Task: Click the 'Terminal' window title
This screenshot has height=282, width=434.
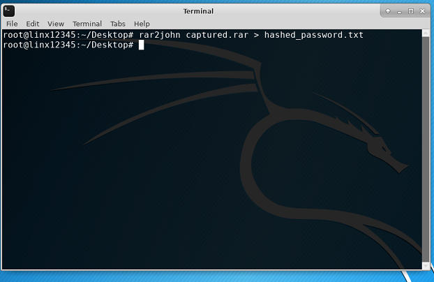Action: (x=198, y=11)
